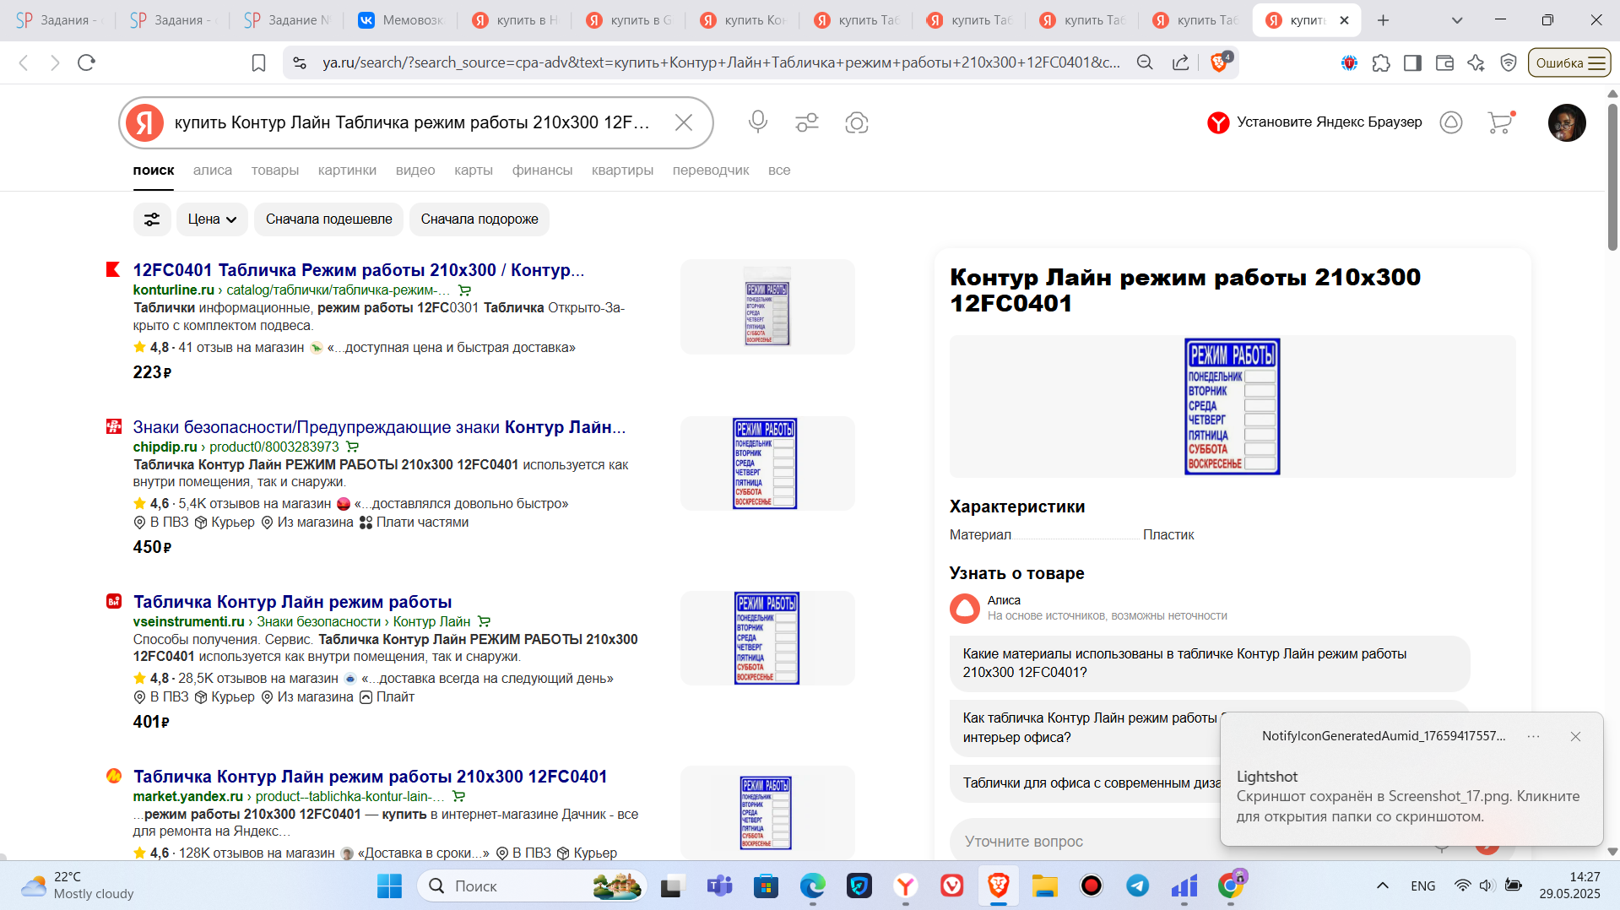
Task: Open the weather widget Mostly cloudy
Action: point(78,886)
